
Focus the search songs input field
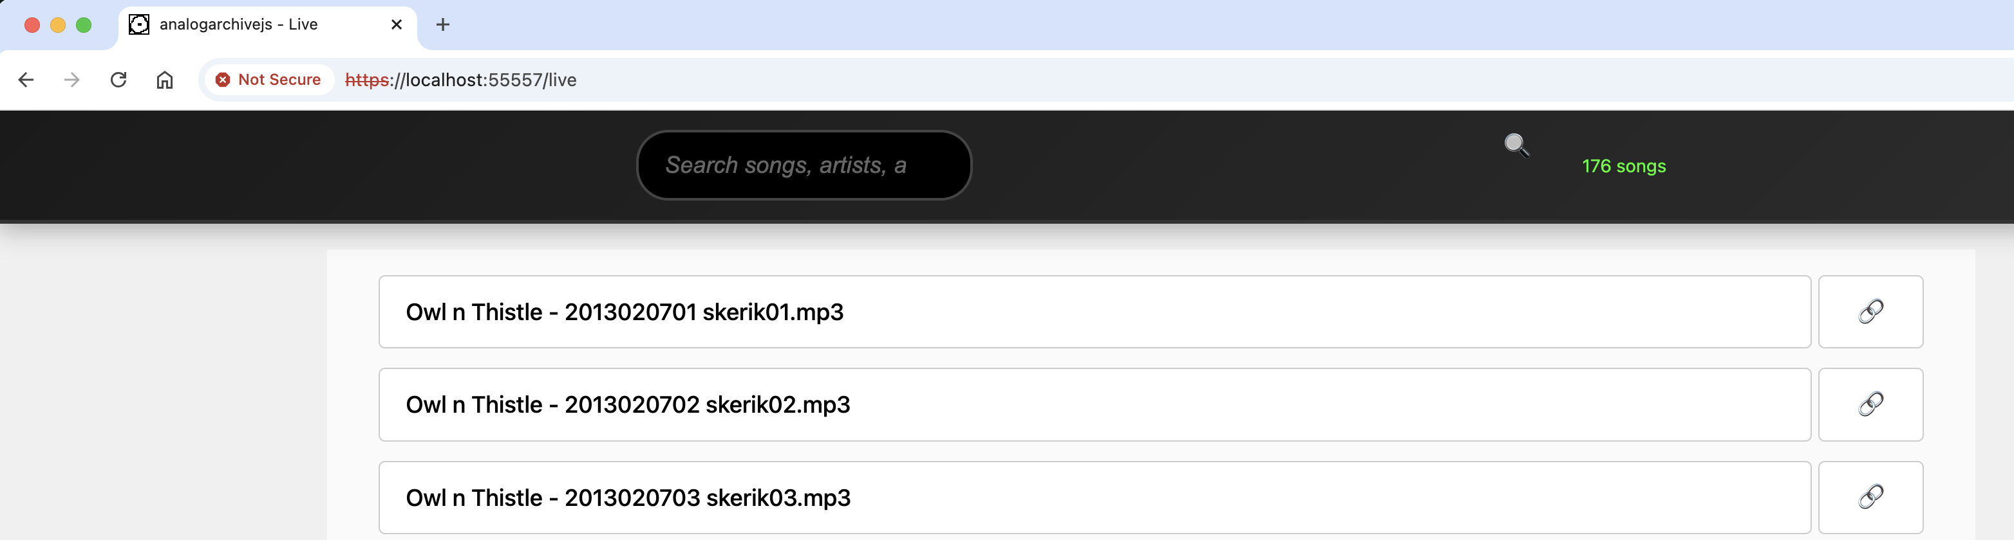tap(803, 165)
